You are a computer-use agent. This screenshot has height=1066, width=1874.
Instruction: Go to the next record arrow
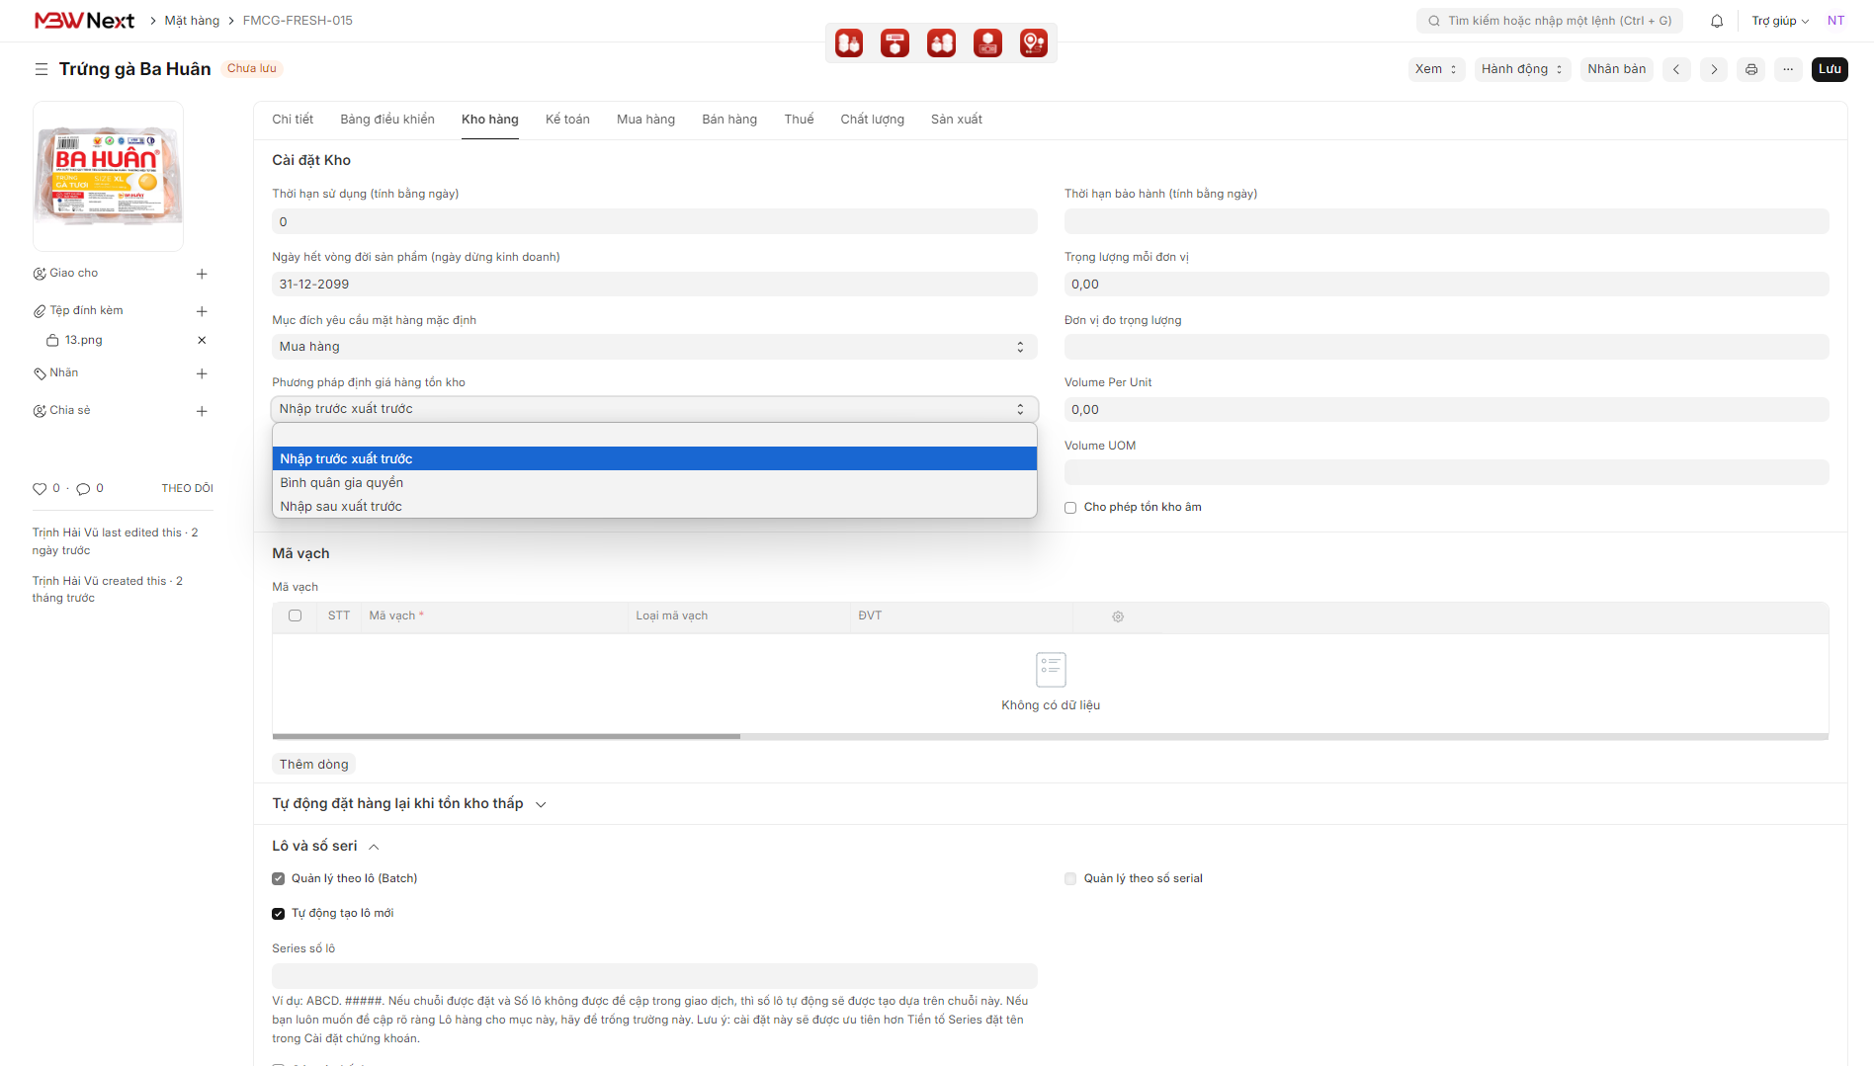[1714, 69]
